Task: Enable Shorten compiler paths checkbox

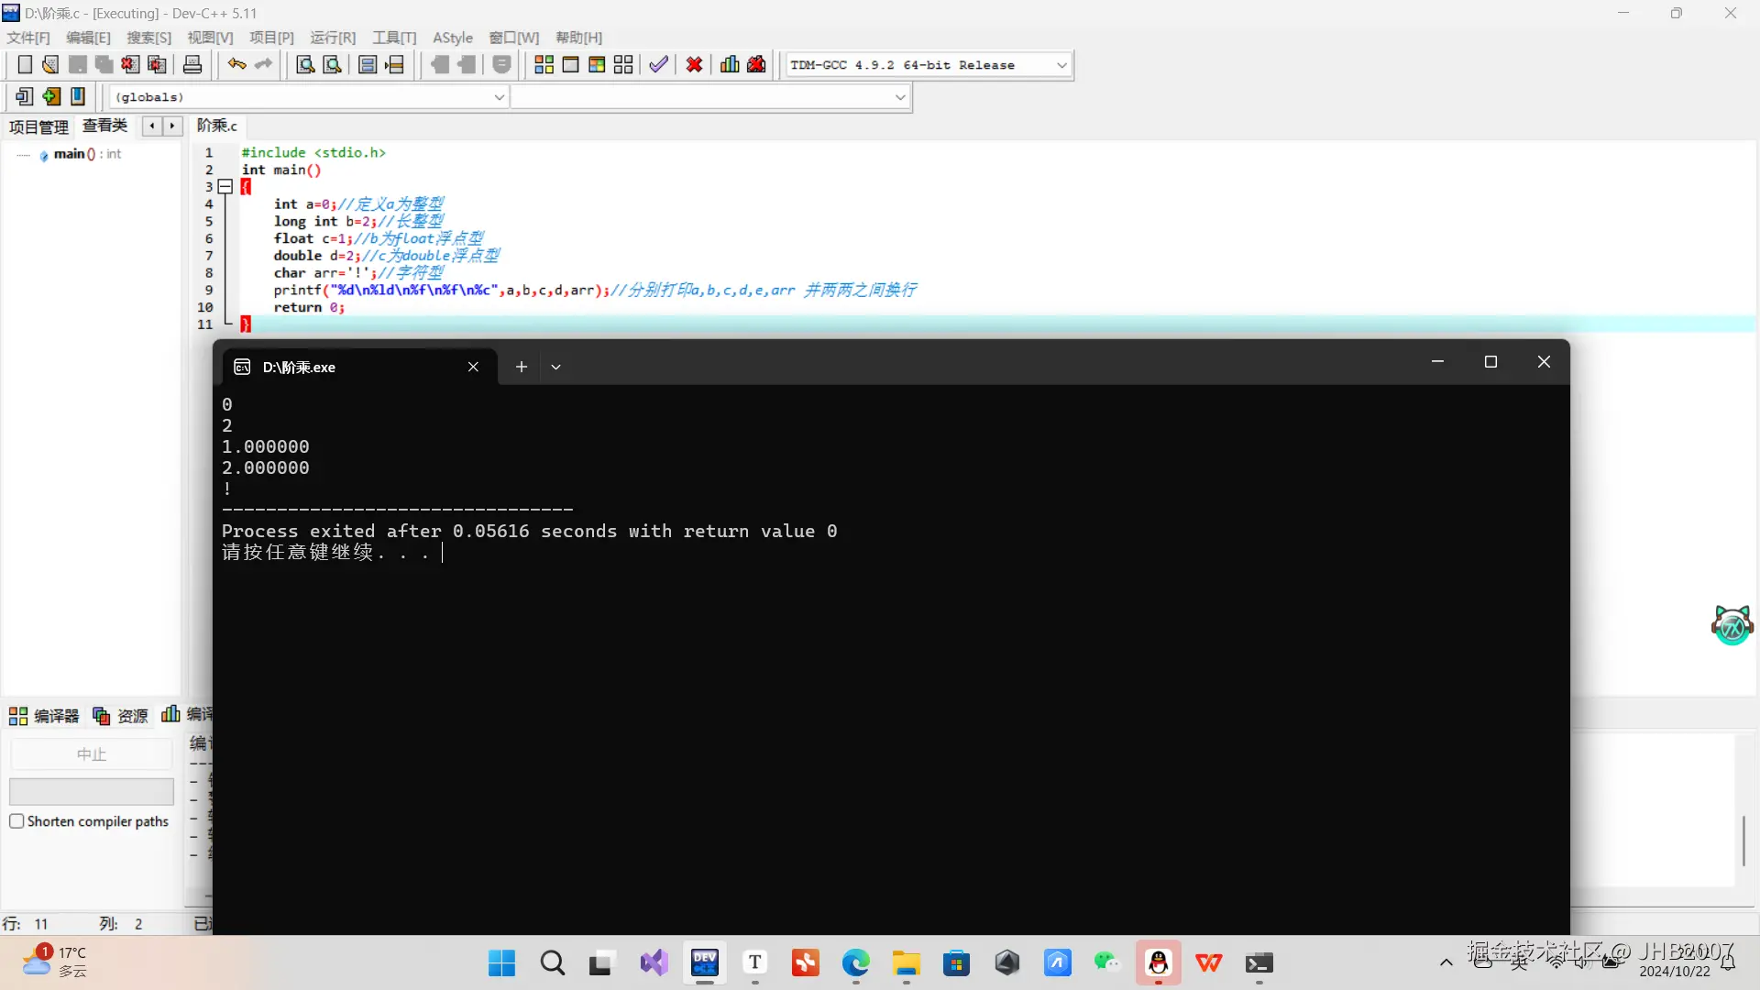Action: pyautogui.click(x=16, y=821)
